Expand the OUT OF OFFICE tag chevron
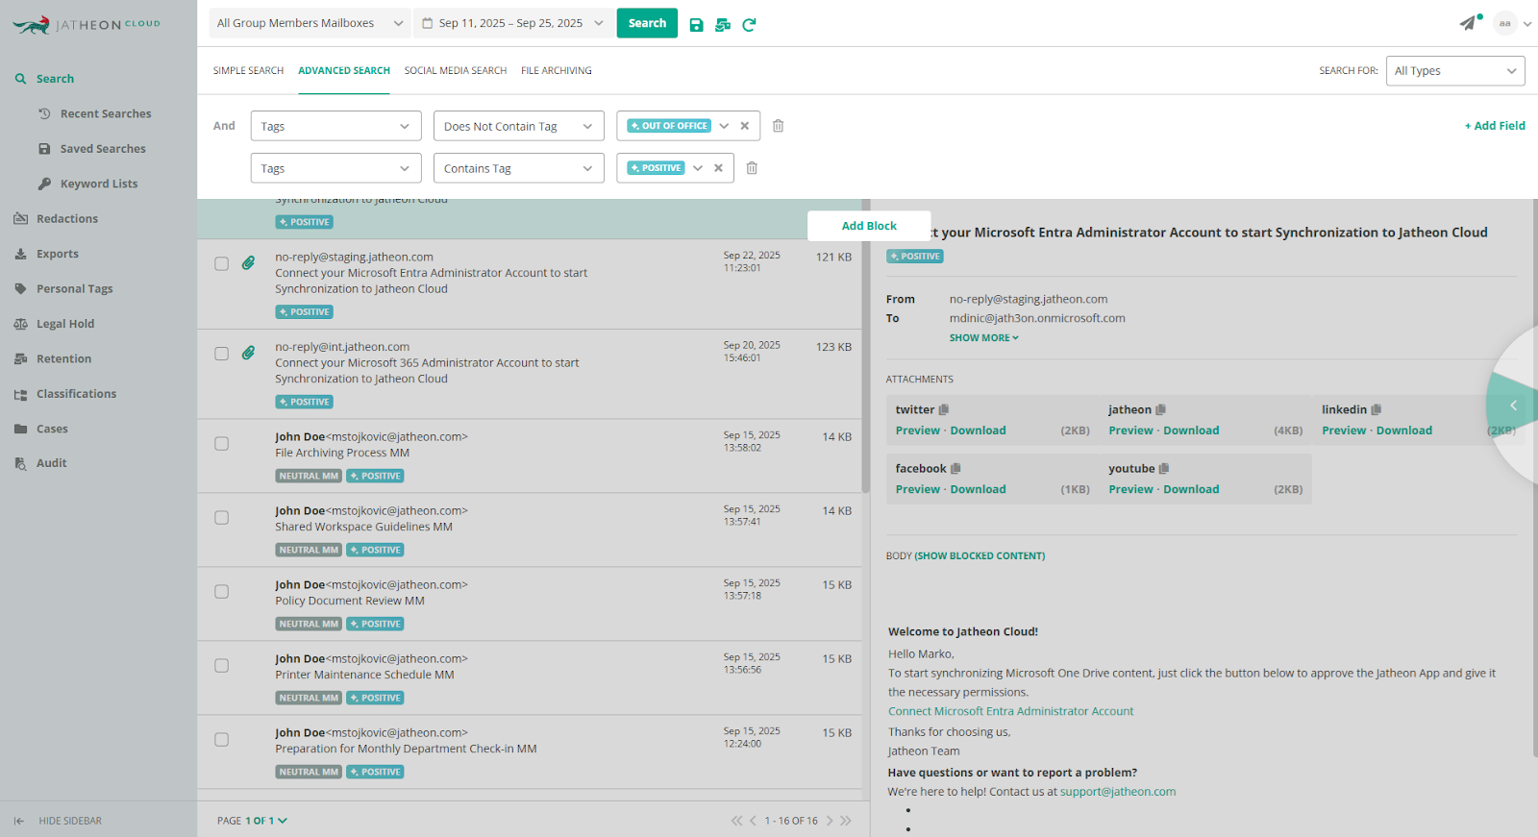The image size is (1538, 837). [724, 126]
